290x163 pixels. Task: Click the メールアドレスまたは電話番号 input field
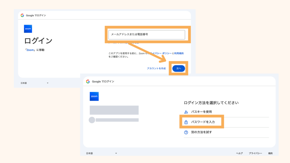[147, 35]
